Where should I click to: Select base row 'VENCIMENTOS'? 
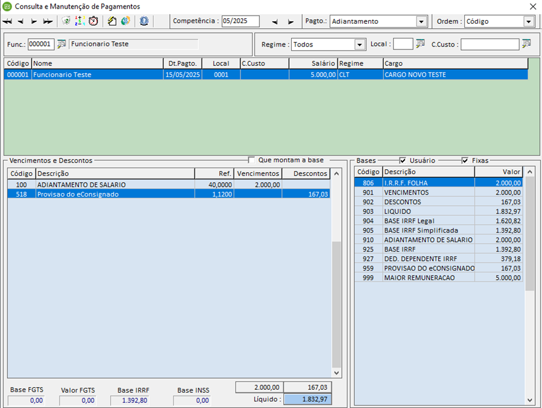point(438,192)
